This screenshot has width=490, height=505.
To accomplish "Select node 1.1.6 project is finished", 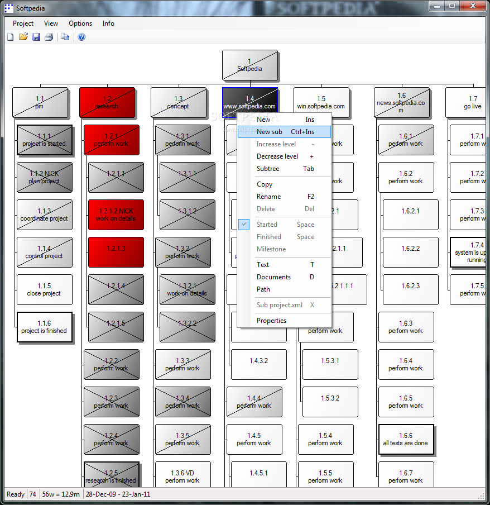I will (45, 327).
